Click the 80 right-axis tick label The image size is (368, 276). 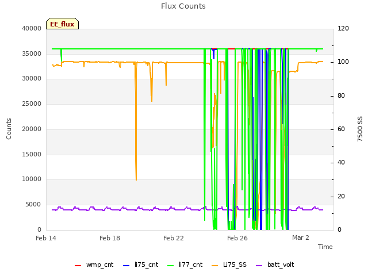[x=341, y=96]
